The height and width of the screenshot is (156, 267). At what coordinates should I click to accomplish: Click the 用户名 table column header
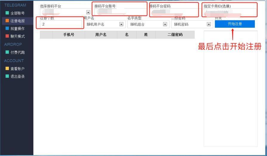point(101,35)
